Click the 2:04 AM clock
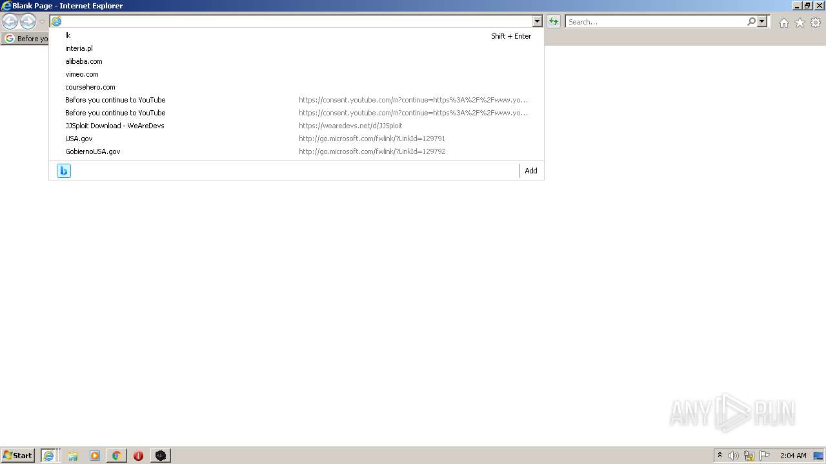Screen dimensions: 826x464 click(x=793, y=456)
